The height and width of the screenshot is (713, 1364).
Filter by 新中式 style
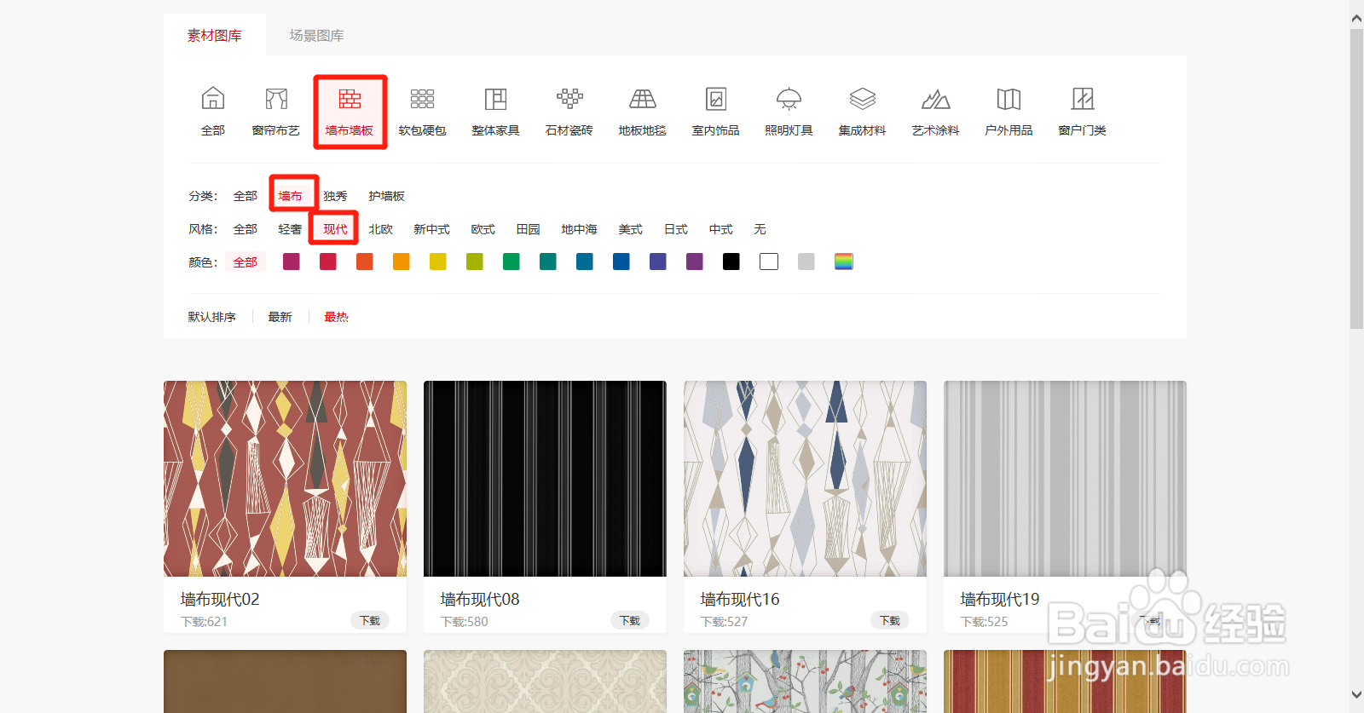432,229
